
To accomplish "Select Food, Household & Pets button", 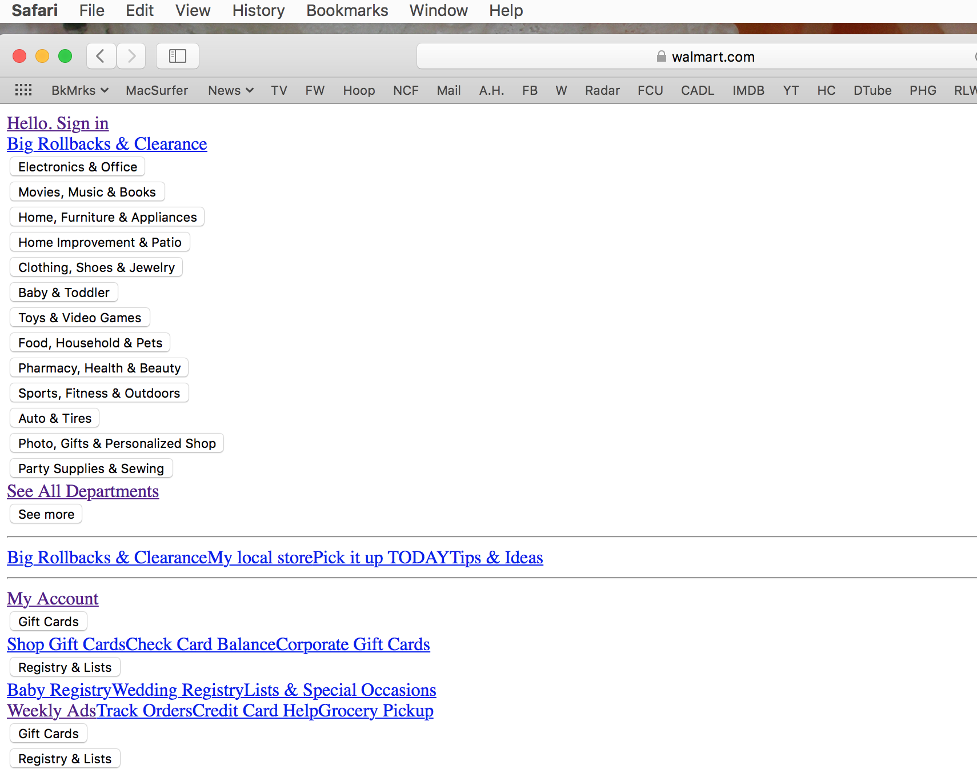I will 90,343.
